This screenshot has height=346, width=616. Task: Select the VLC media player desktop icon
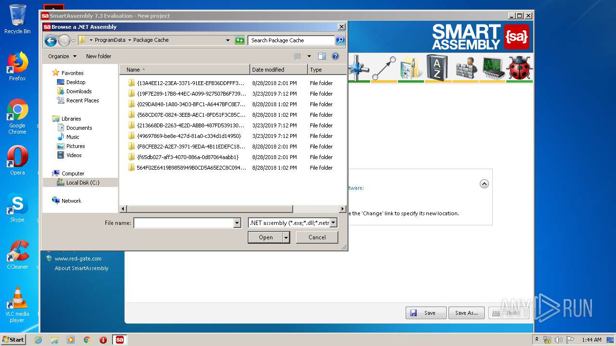pos(17,305)
